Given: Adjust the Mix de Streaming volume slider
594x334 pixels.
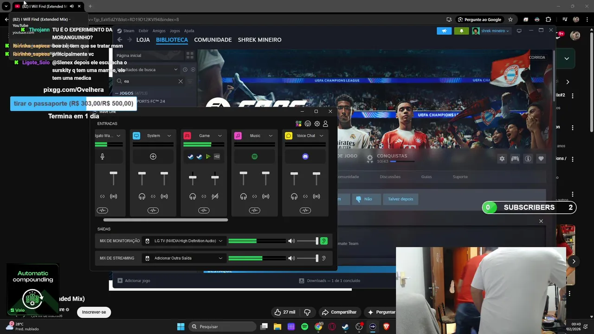Looking at the screenshot, I should 308,258.
